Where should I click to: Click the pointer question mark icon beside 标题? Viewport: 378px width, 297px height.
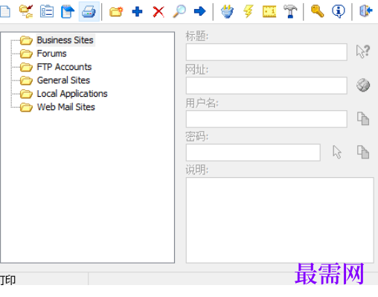tap(363, 51)
